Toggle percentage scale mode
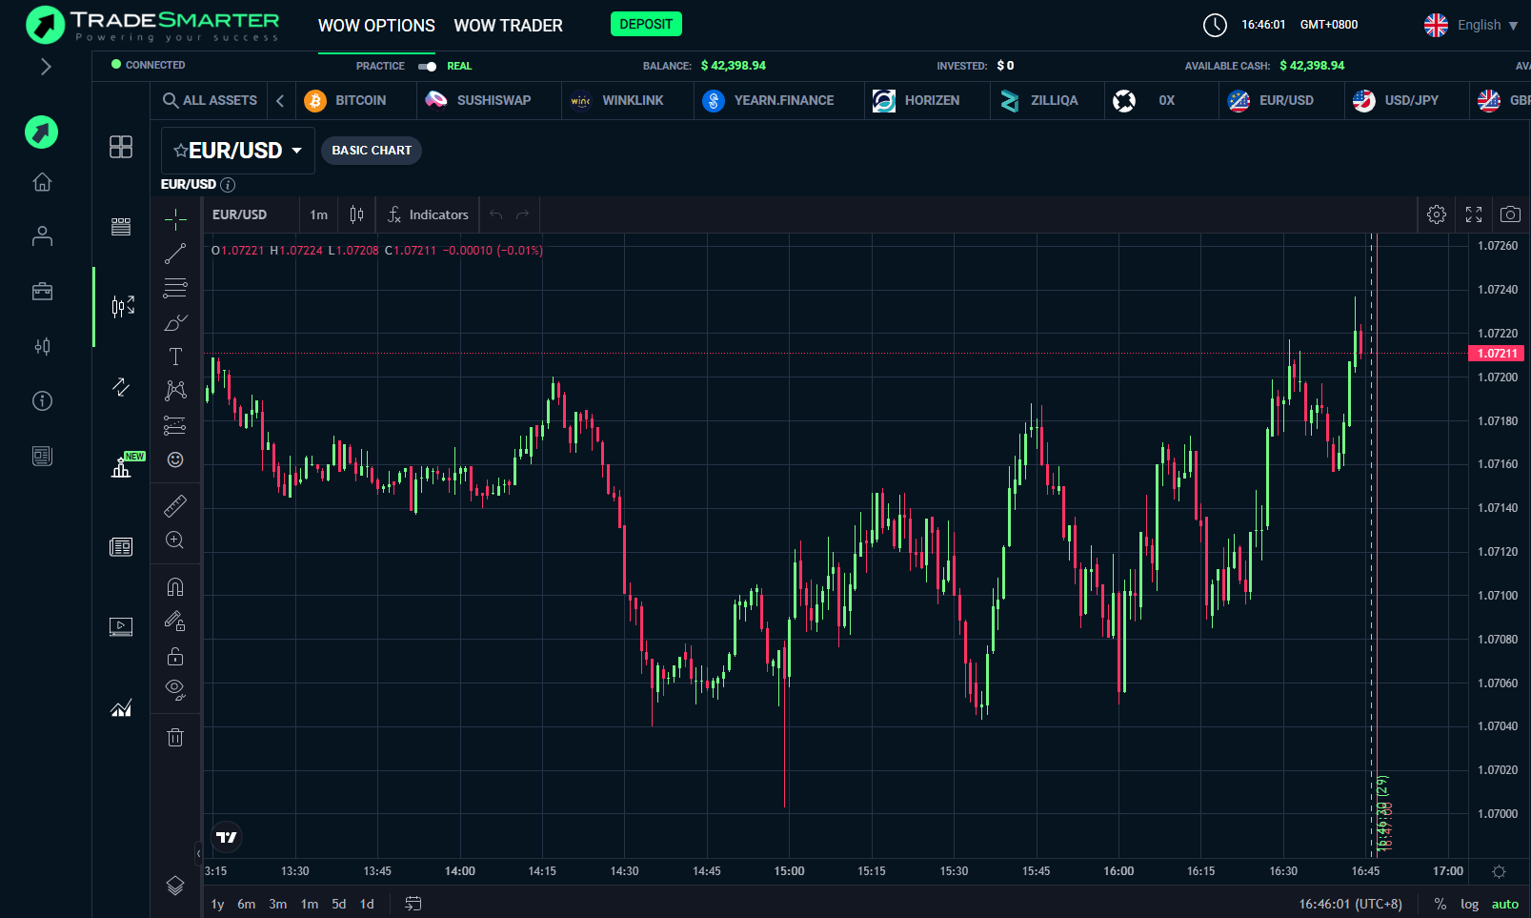The image size is (1531, 918). [1440, 904]
